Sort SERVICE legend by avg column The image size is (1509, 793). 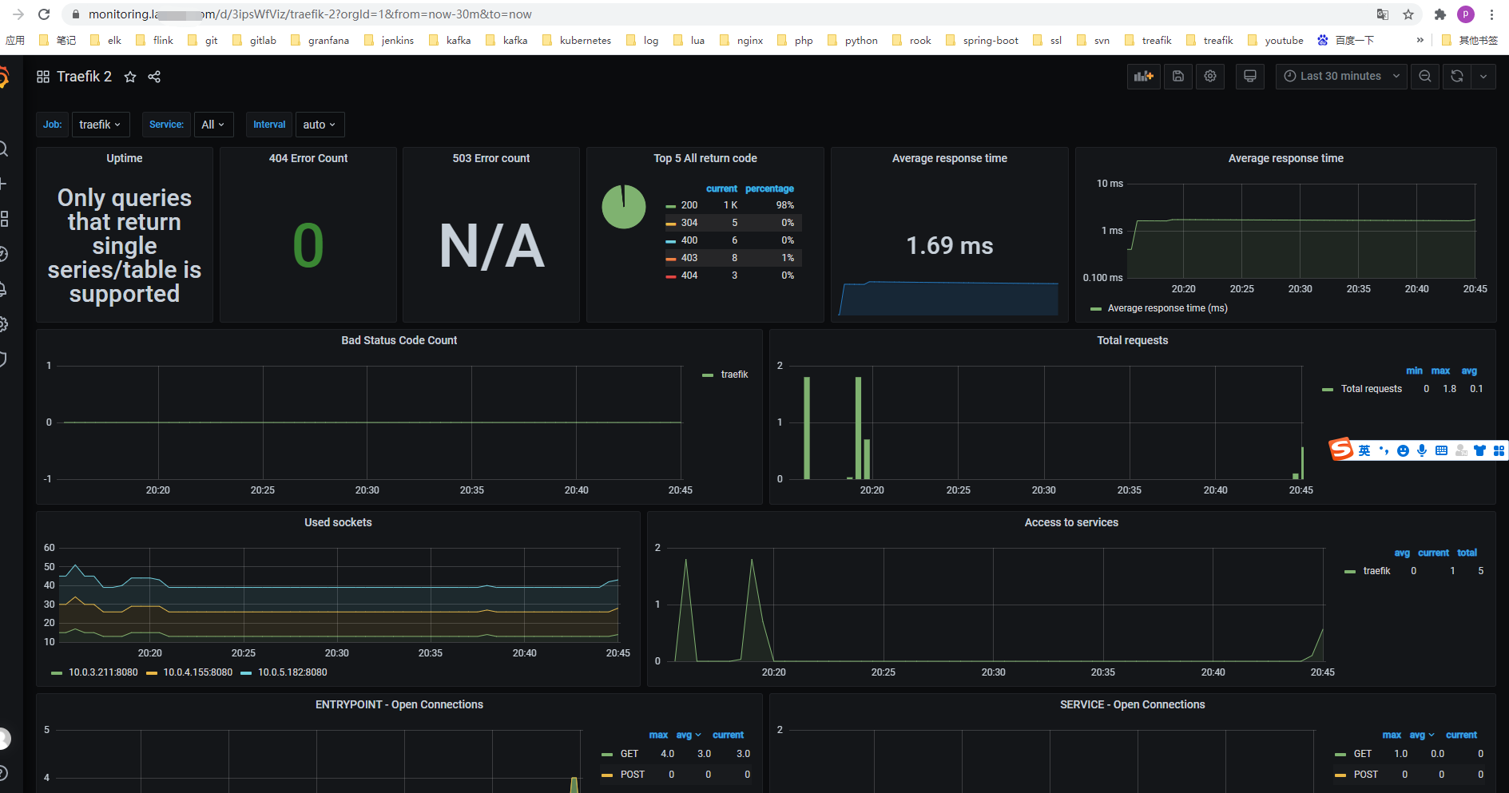[1421, 735]
